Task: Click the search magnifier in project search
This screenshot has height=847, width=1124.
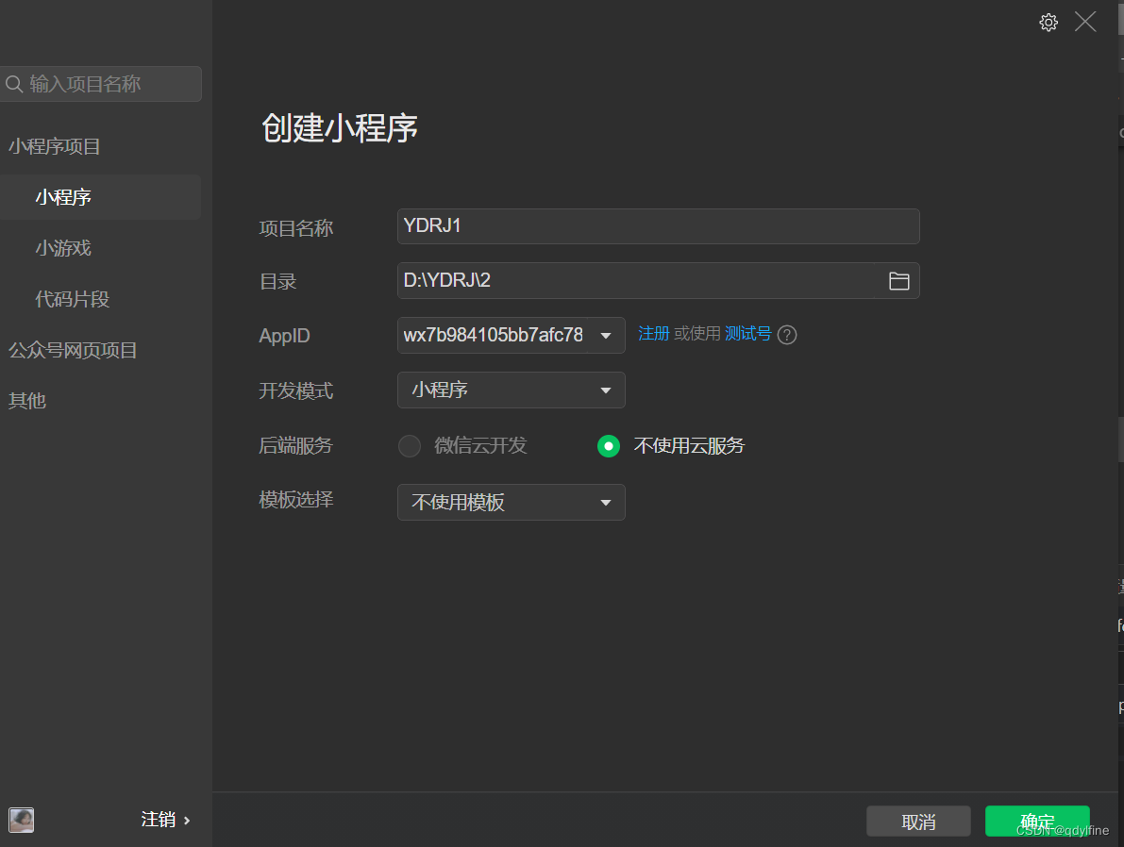Action: pos(14,84)
